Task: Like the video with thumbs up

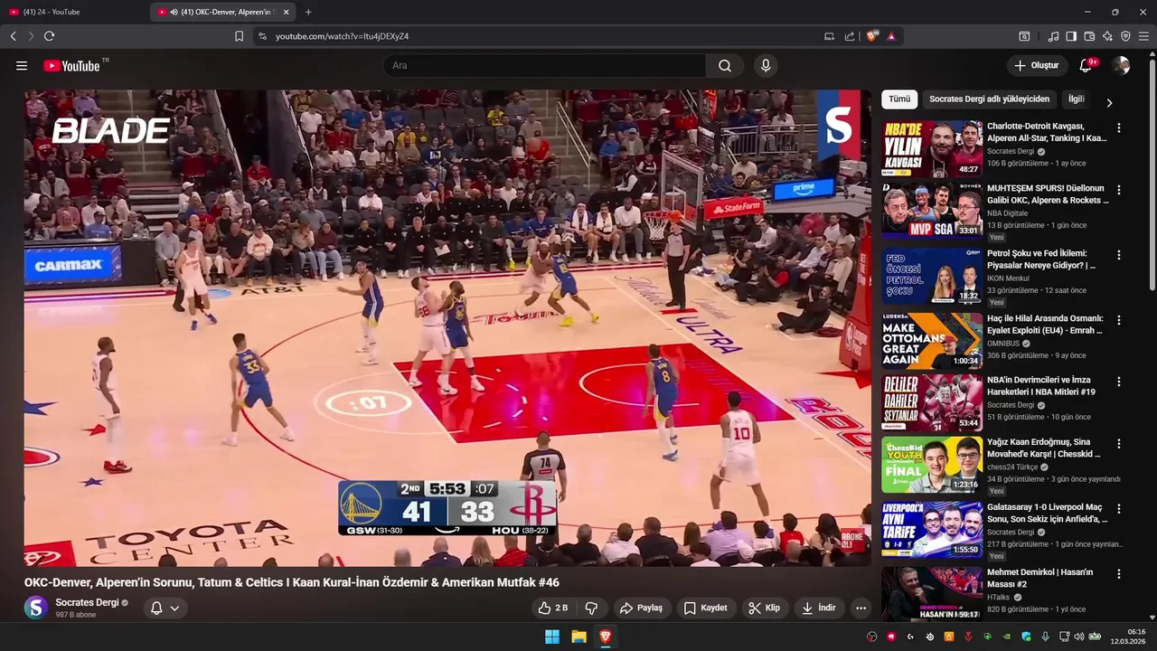Action: [553, 608]
